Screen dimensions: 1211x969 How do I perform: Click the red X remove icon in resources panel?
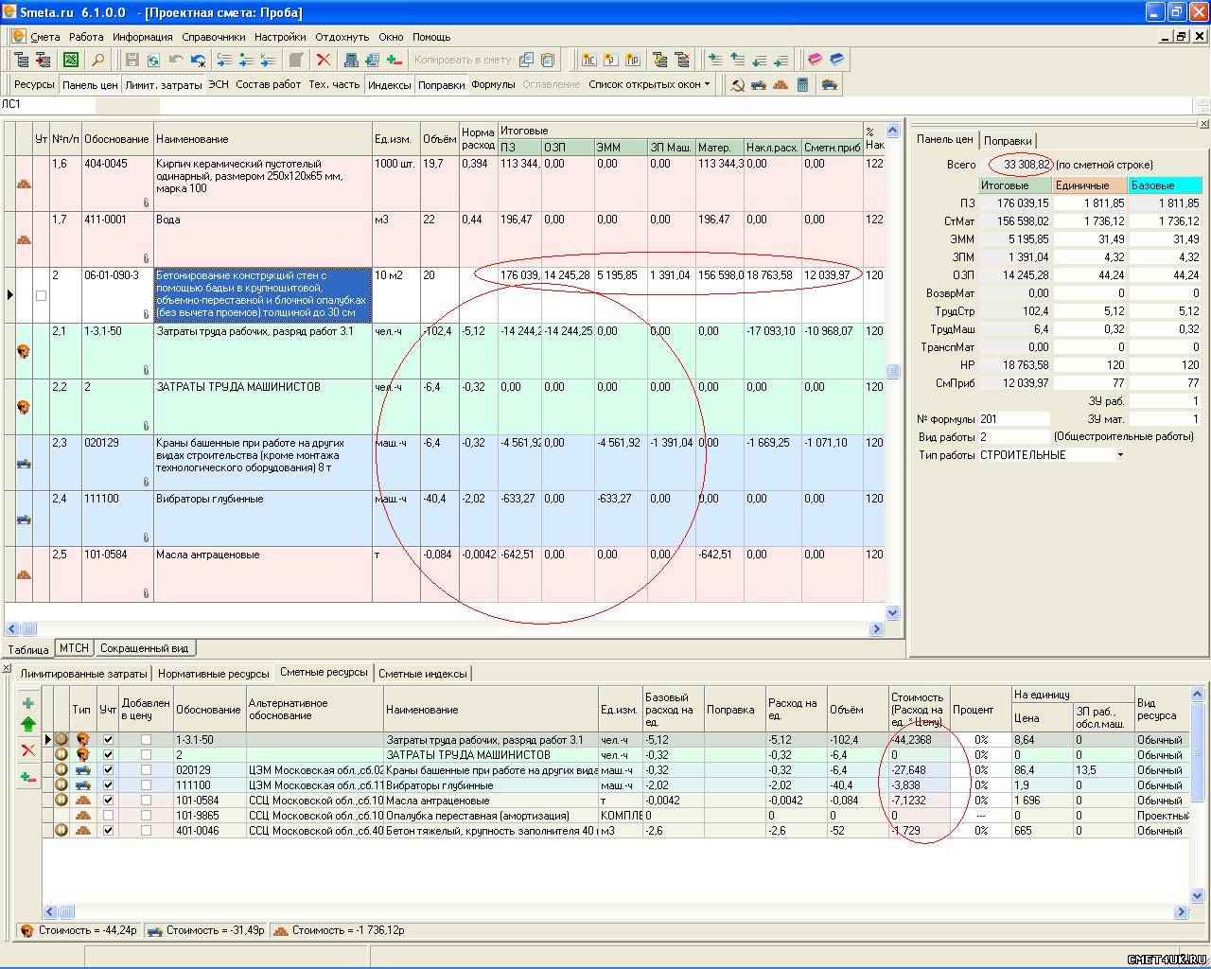click(x=27, y=750)
